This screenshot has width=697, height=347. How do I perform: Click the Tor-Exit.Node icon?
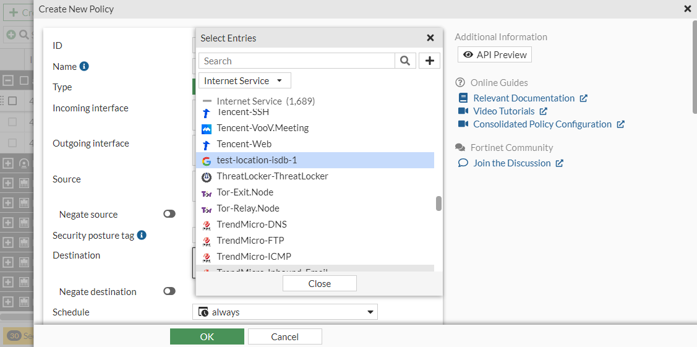tap(207, 192)
